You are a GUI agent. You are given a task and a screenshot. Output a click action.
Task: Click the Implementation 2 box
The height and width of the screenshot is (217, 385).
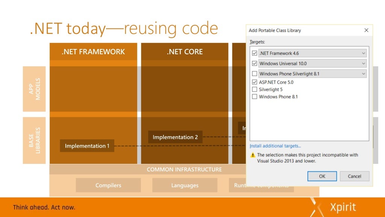175,137
